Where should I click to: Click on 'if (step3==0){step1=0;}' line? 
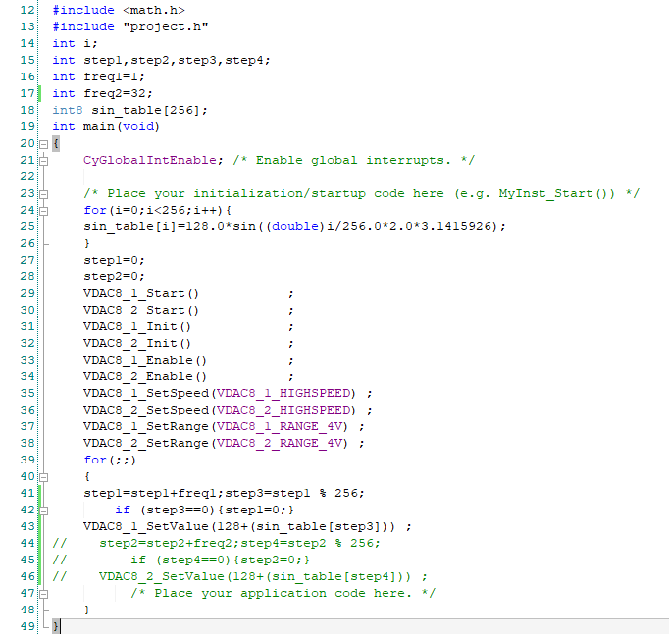pos(204,510)
